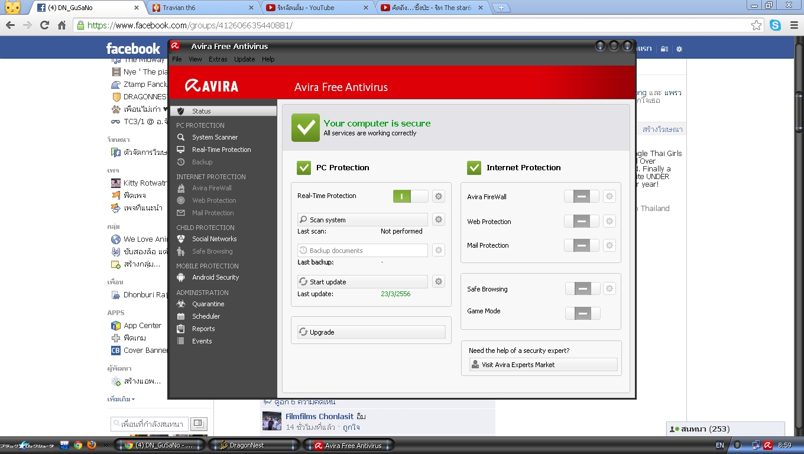This screenshot has height=454, width=804.
Task: Open Web Protection in the Avira sidebar
Action: pyautogui.click(x=213, y=200)
